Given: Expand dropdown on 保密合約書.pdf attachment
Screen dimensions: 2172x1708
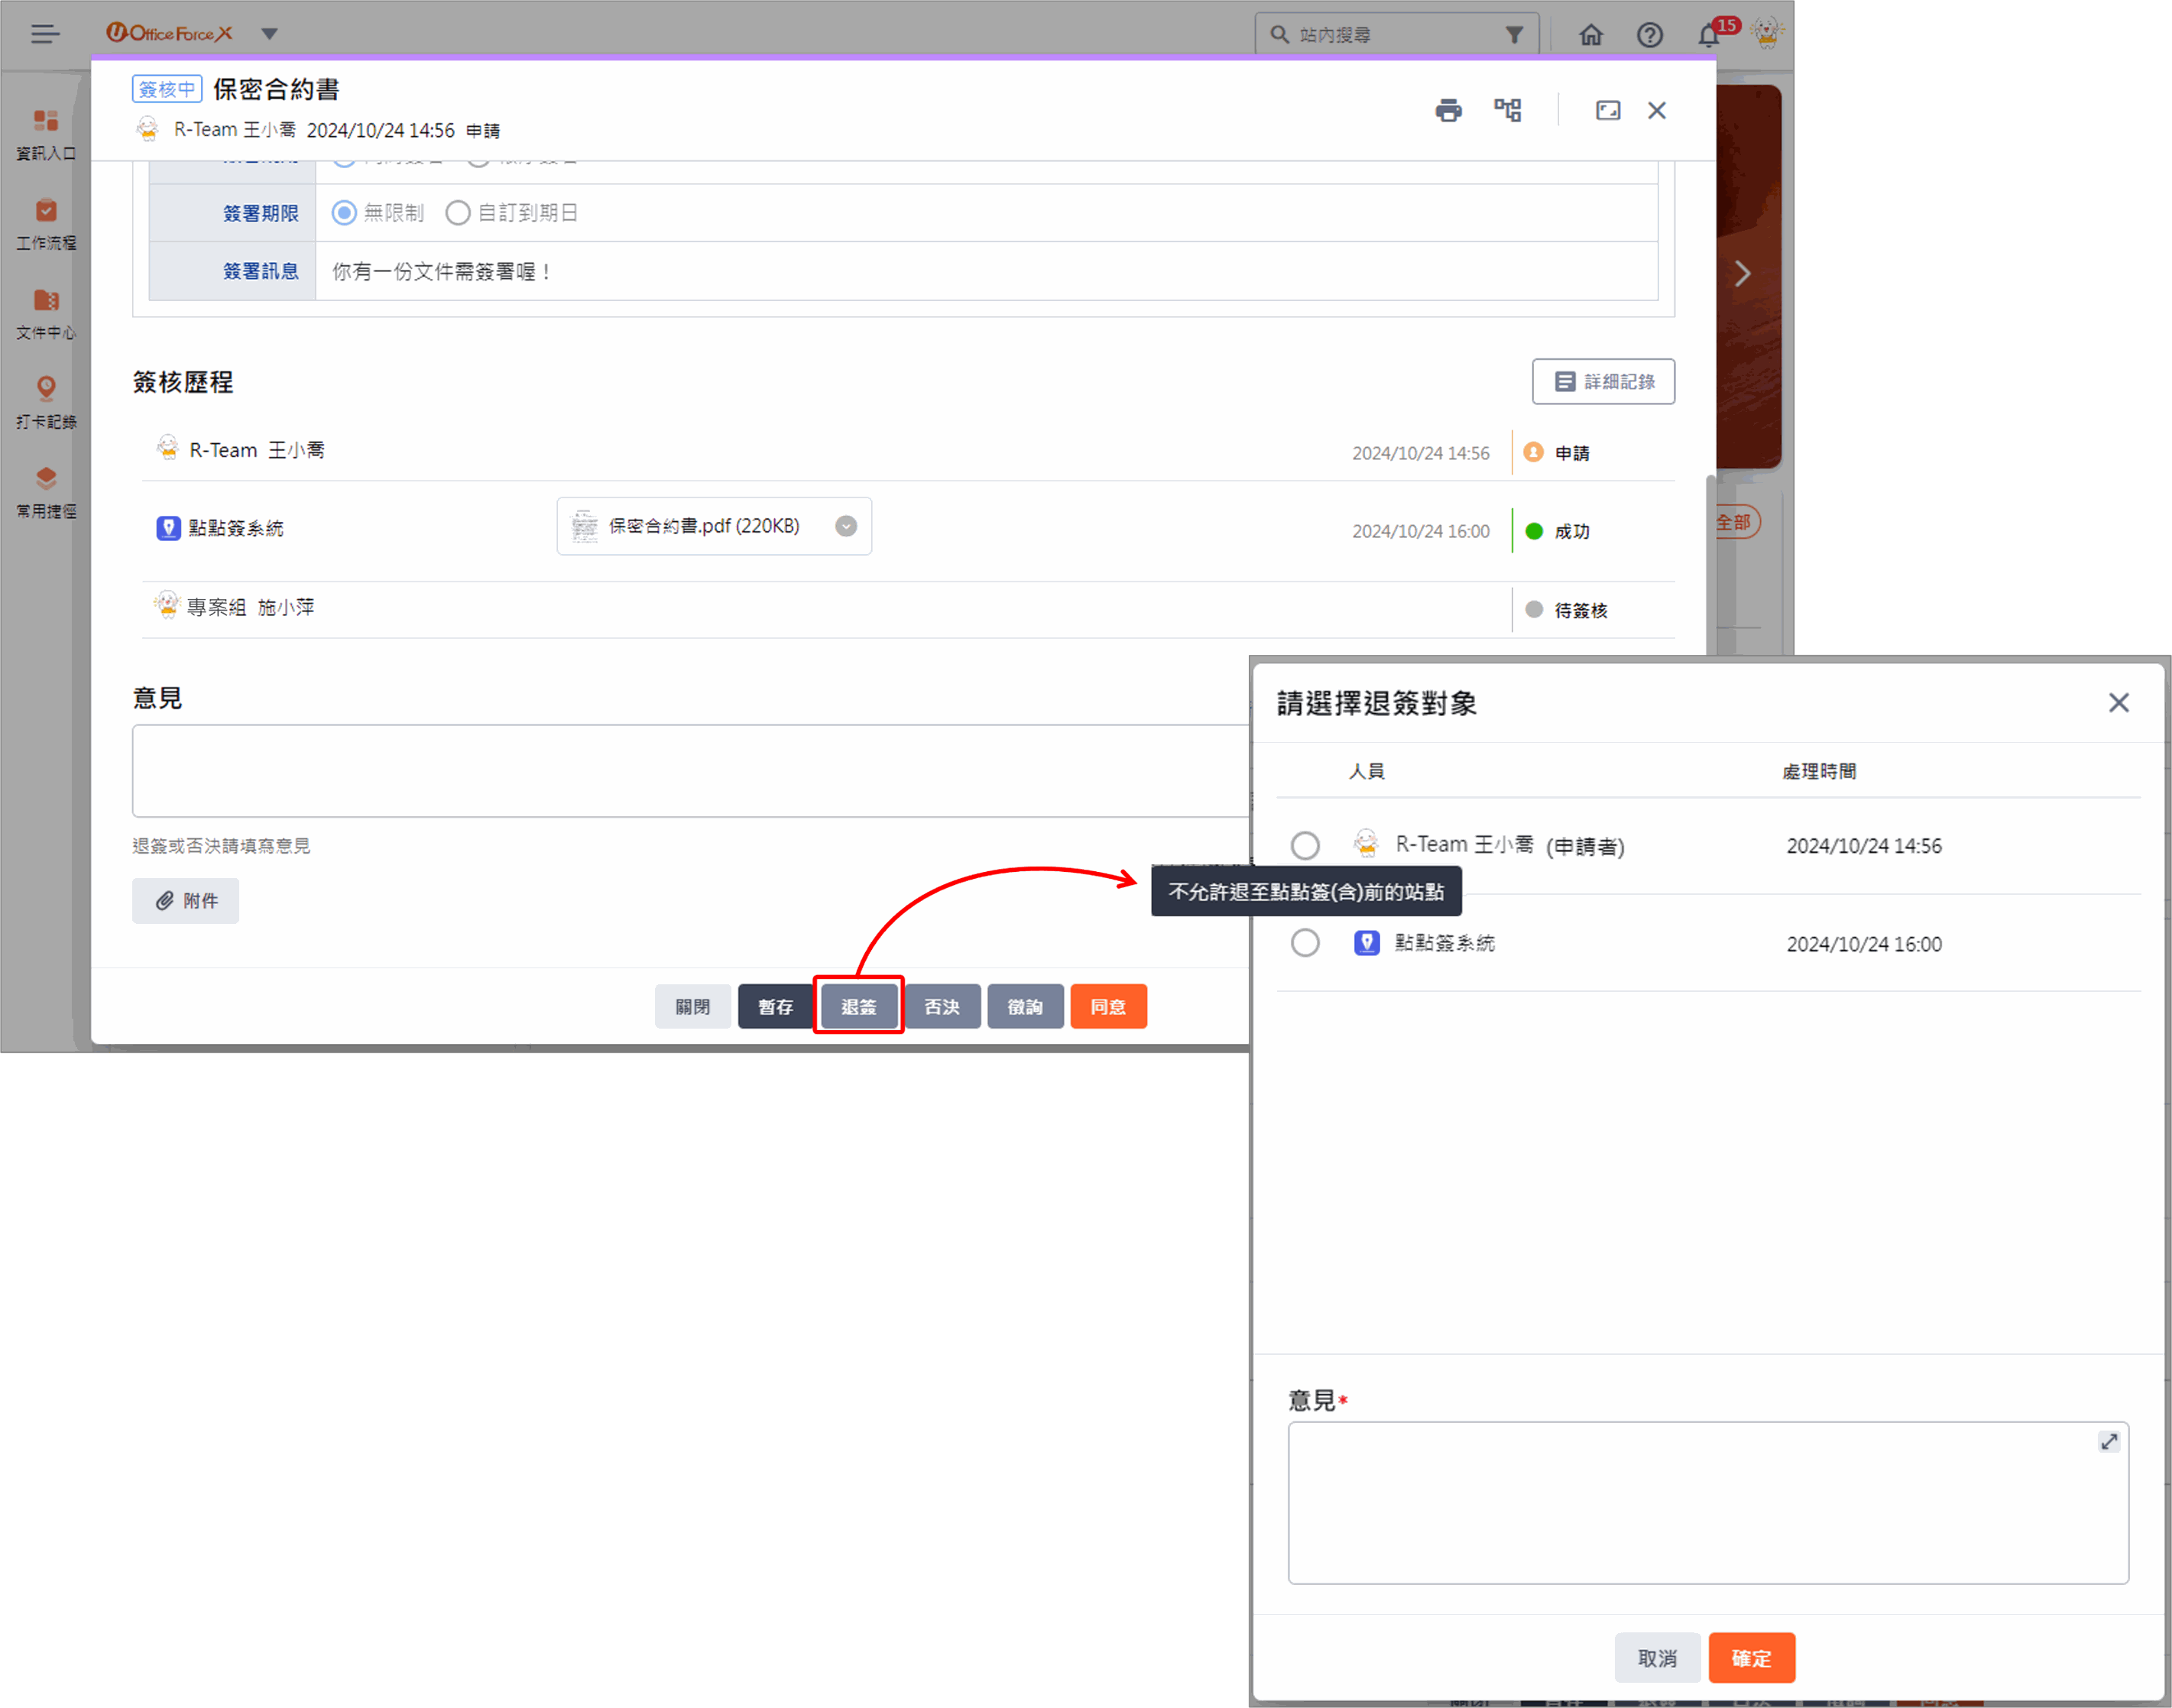Looking at the screenshot, I should point(846,526).
